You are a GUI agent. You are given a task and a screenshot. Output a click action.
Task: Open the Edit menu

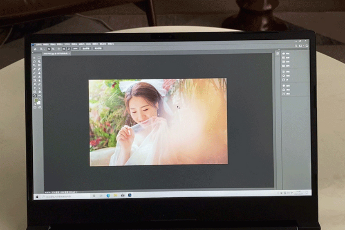[x=46, y=44]
